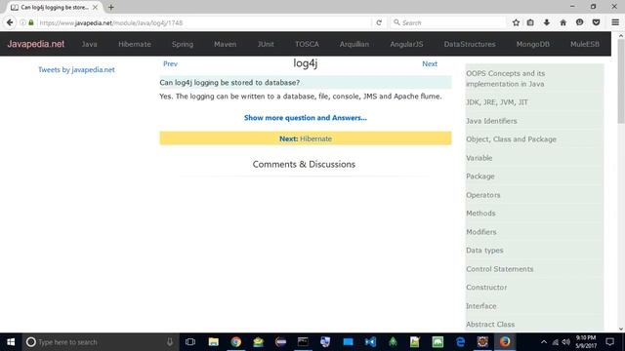625x351 pixels.
Task: Open the JUnit nav menu item
Action: tap(266, 44)
